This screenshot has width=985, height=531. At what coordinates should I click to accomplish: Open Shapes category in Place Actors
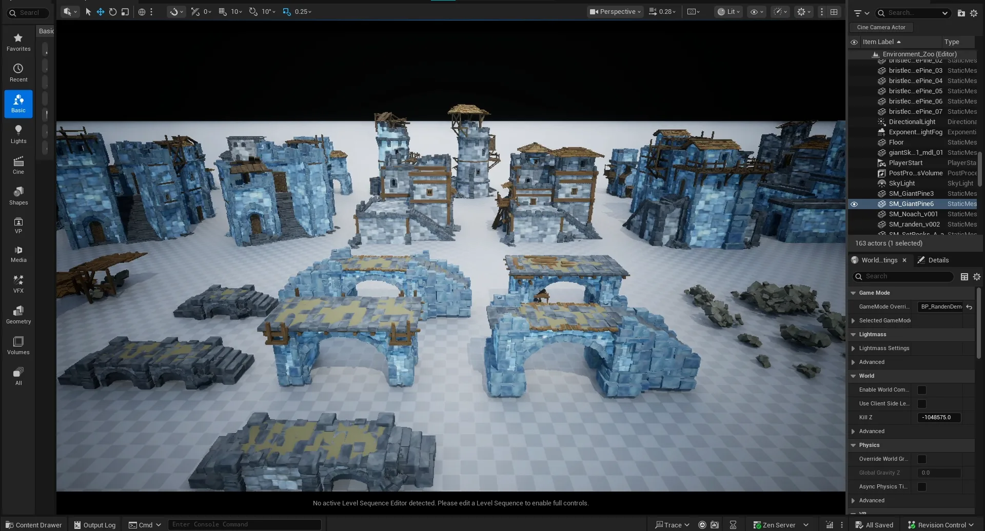(18, 196)
